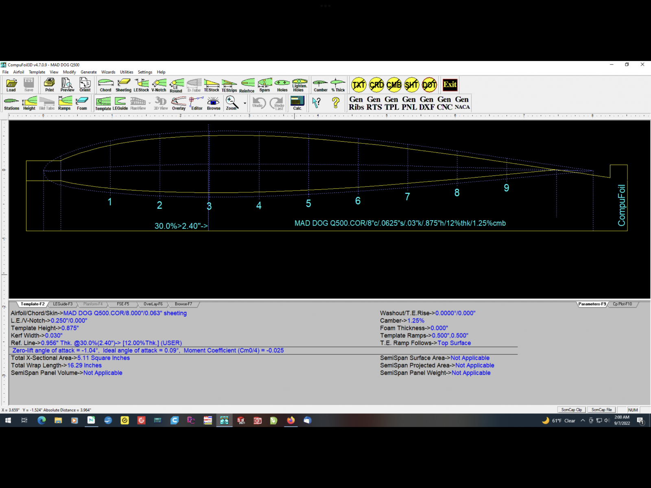Image resolution: width=651 pixels, height=488 pixels.
Task: Click the DOT round yellow button
Action: click(429, 85)
